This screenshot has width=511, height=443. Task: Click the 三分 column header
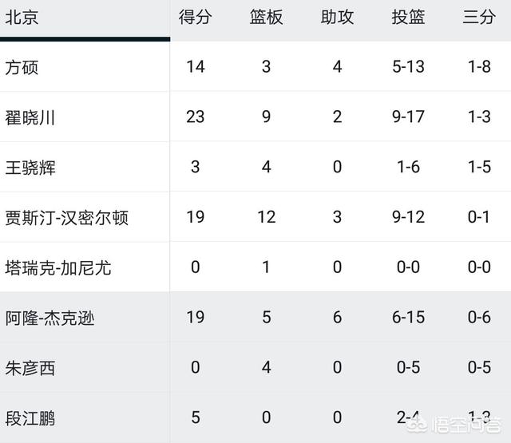479,17
